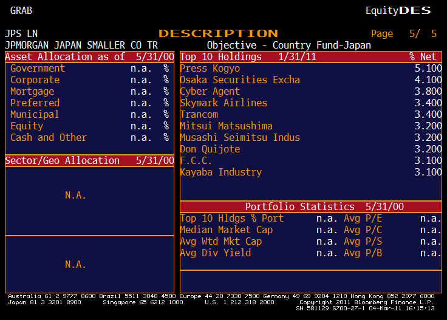The width and height of the screenshot is (447, 320).
Task: Click the Musashi Seimitsu Indus row
Action: pos(239,138)
